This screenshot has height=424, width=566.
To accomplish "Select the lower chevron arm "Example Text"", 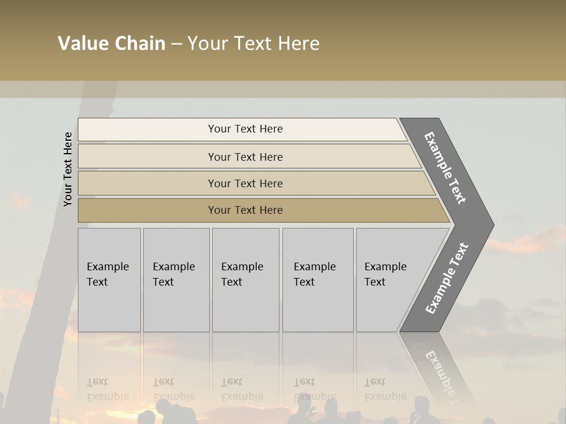I will (x=447, y=278).
